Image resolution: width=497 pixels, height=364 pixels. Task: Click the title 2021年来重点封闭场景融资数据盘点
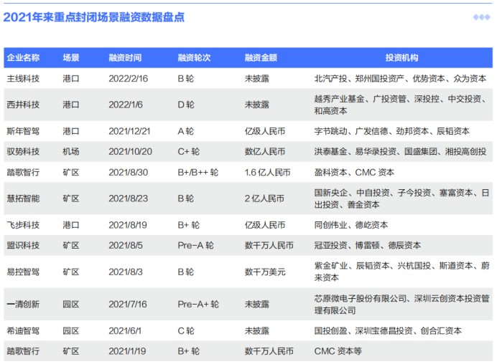(x=94, y=17)
